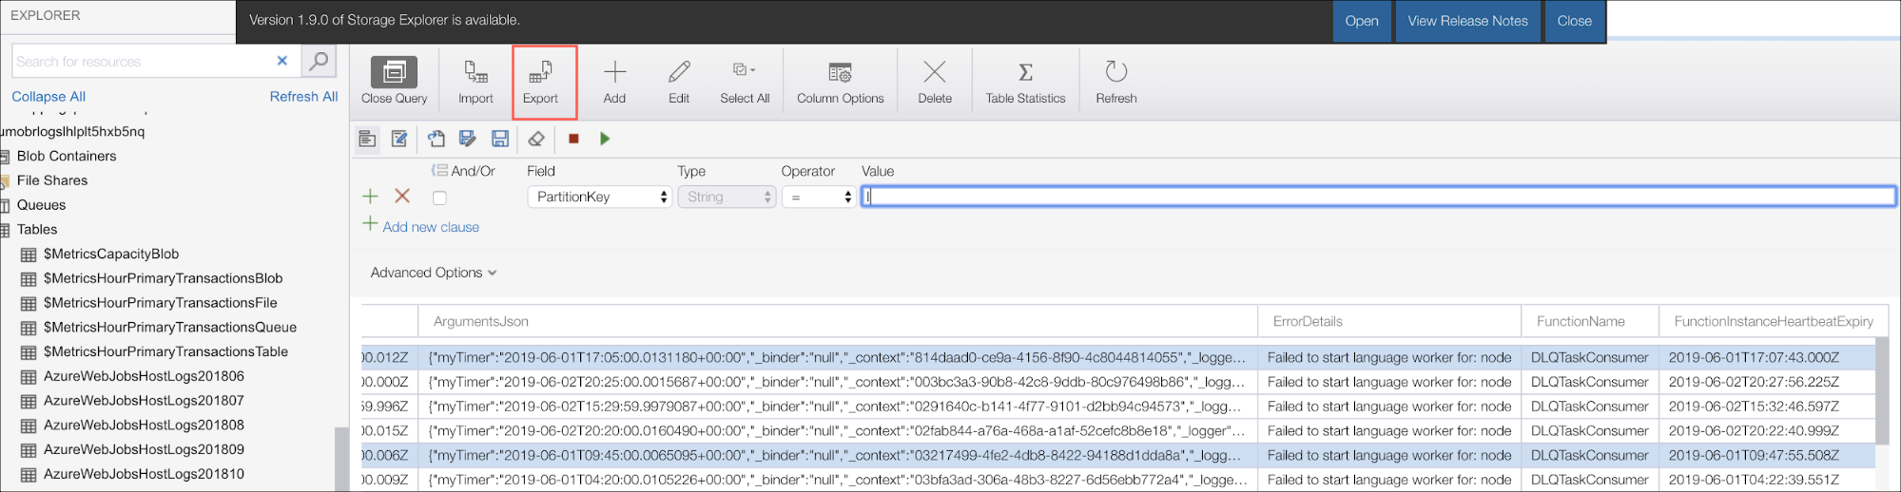Click the eraser clear query icon
Viewport: 1901px width, 492px height.
pos(536,139)
